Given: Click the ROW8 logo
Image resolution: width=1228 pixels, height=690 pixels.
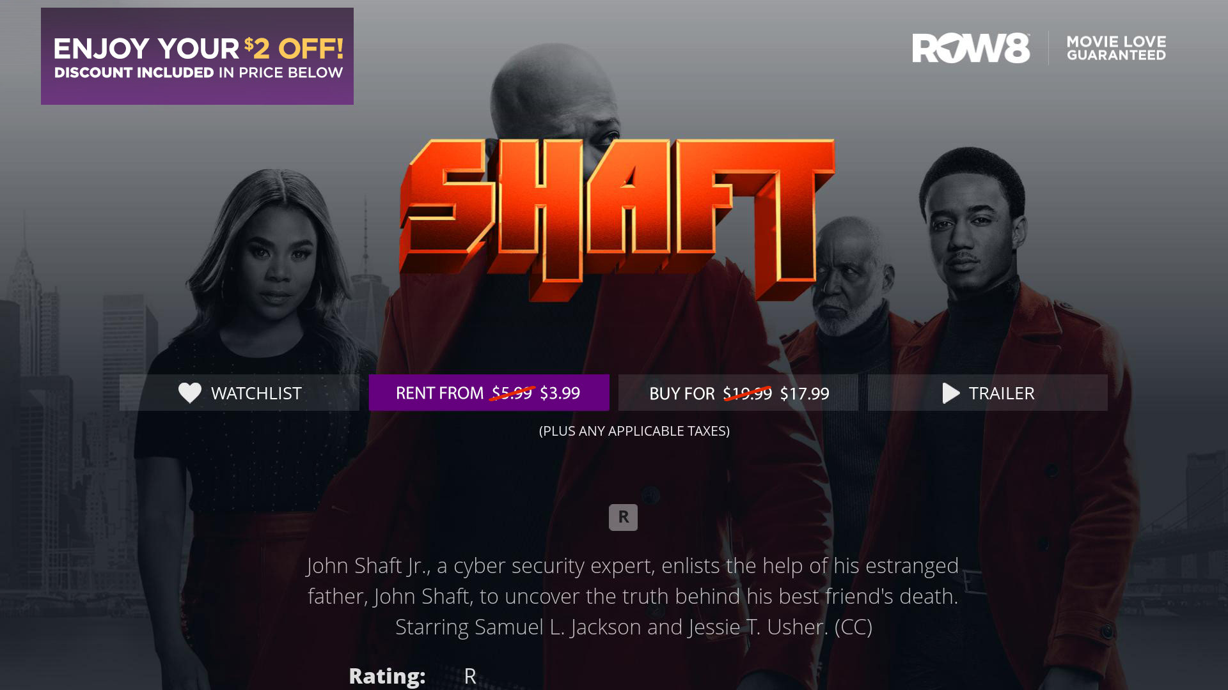Looking at the screenshot, I should point(971,48).
